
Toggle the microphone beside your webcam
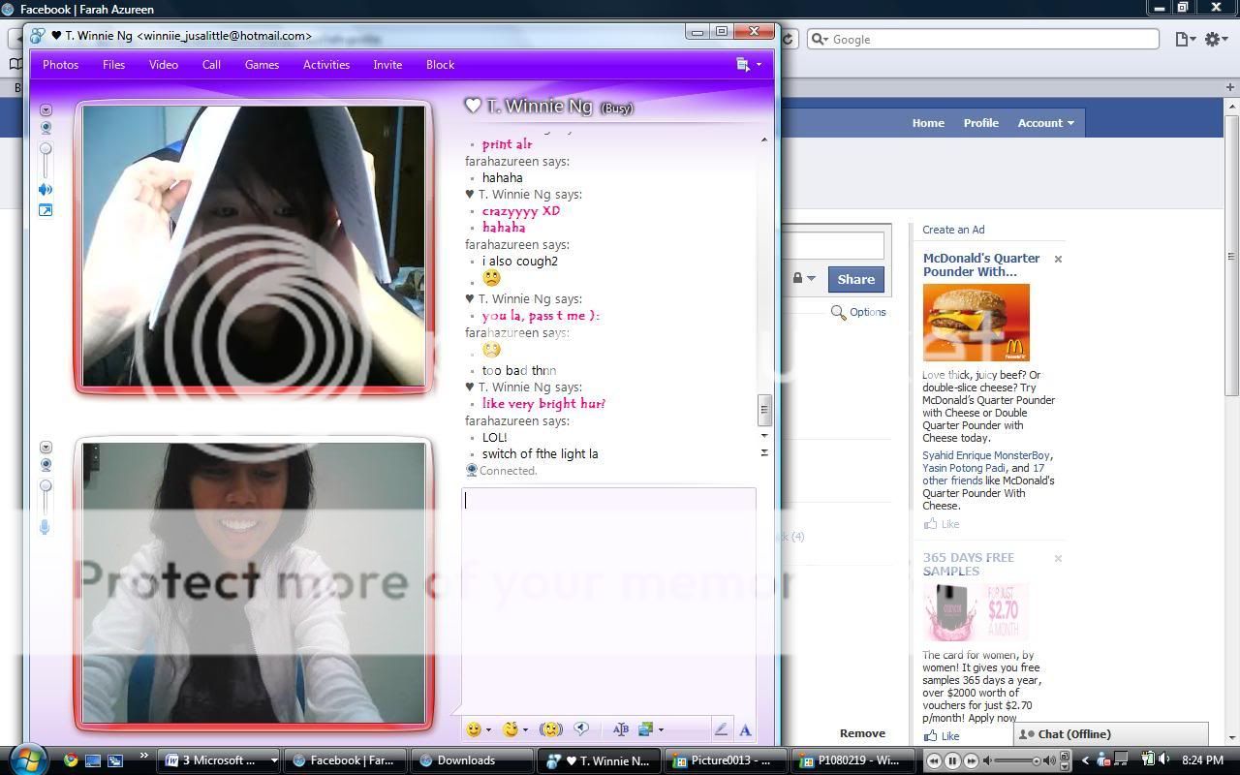45,527
